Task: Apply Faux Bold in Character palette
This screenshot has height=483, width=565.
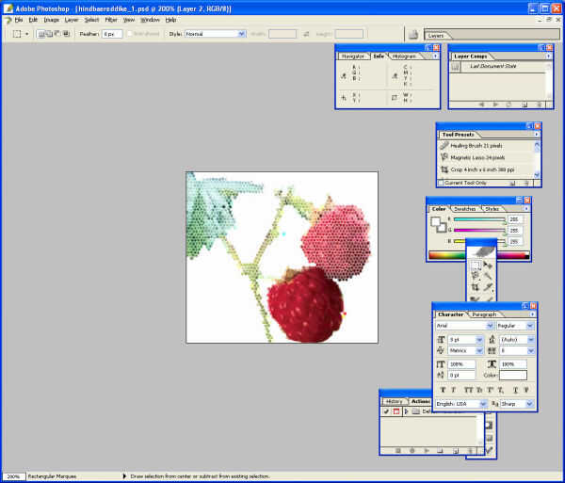Action: coord(443,390)
